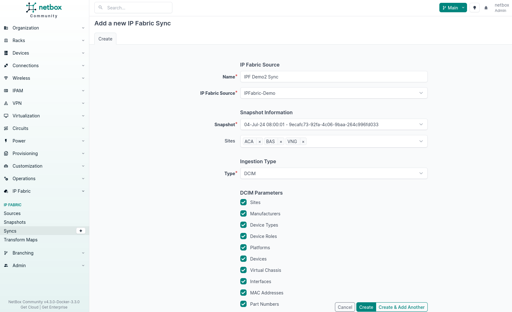Uncheck the Interfaces checkbox

tap(243, 281)
